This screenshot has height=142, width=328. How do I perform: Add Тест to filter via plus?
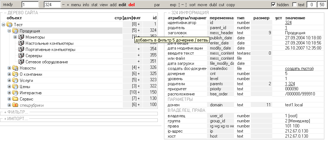(x=138, y=24)
